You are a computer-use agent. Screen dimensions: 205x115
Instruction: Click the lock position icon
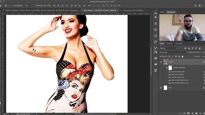point(176,57)
